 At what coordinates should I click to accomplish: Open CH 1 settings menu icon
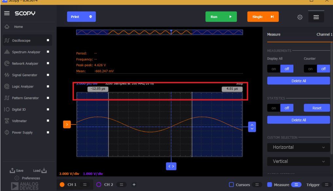point(85,185)
